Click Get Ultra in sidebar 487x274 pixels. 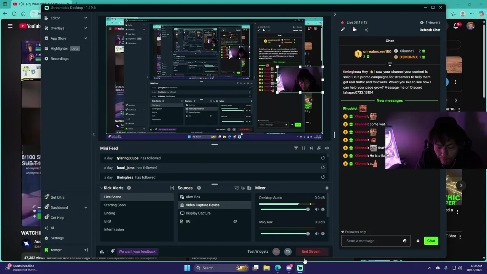pyautogui.click(x=57, y=197)
